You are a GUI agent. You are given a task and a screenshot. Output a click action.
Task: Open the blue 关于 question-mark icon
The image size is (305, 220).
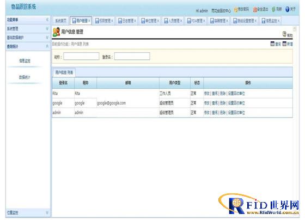(x=287, y=9)
